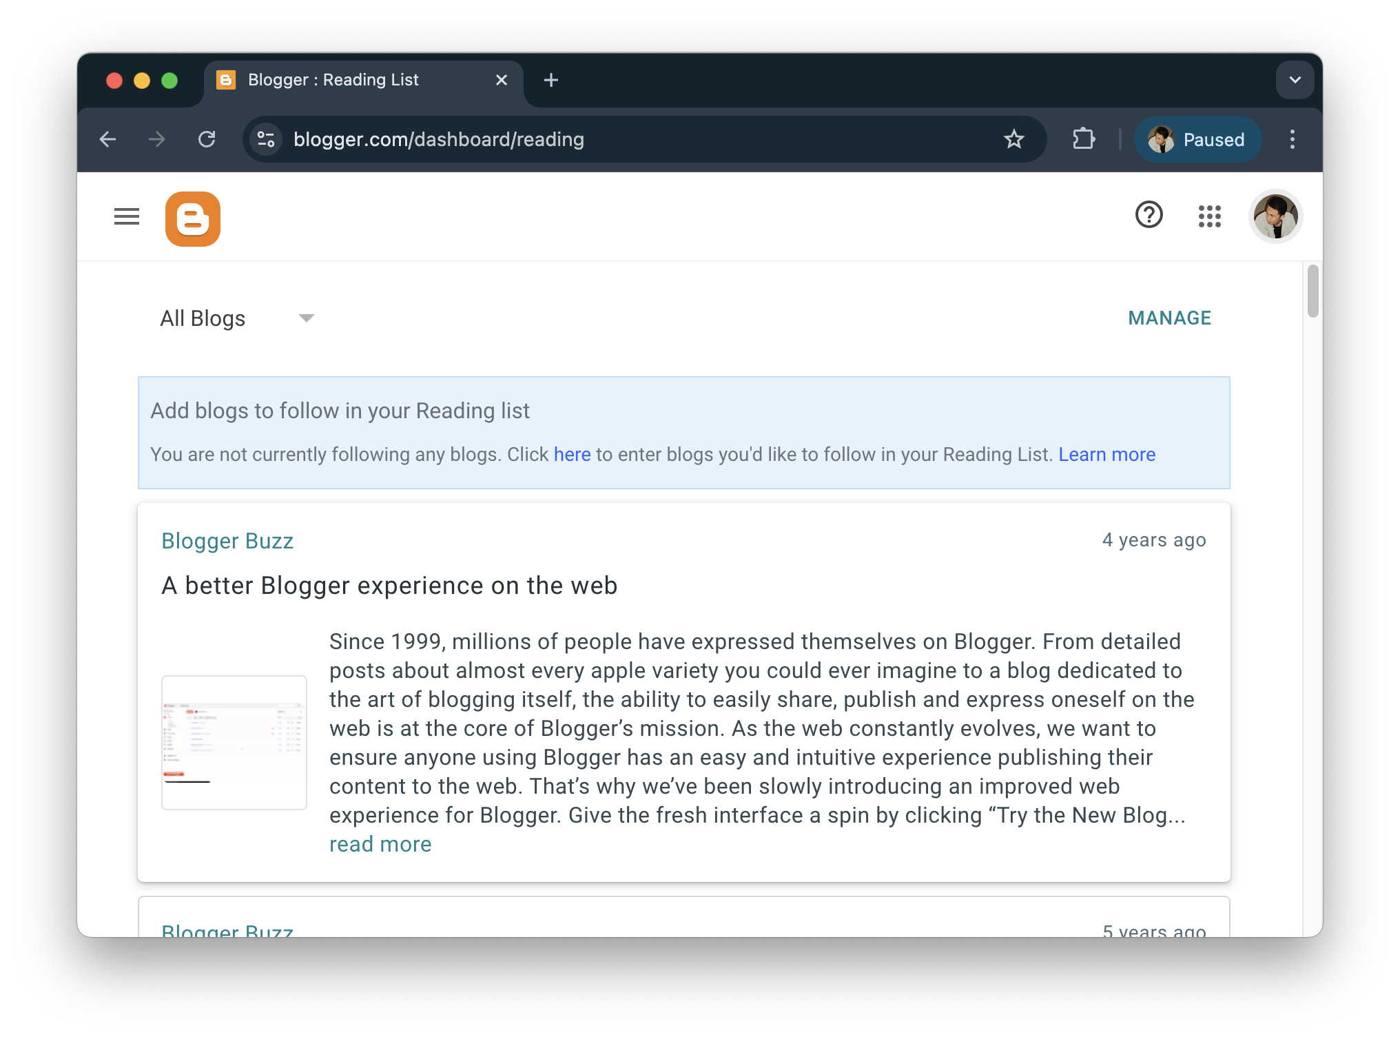The image size is (1400, 1039).
Task: Bookmark this page with the star icon
Action: [x=1013, y=140]
